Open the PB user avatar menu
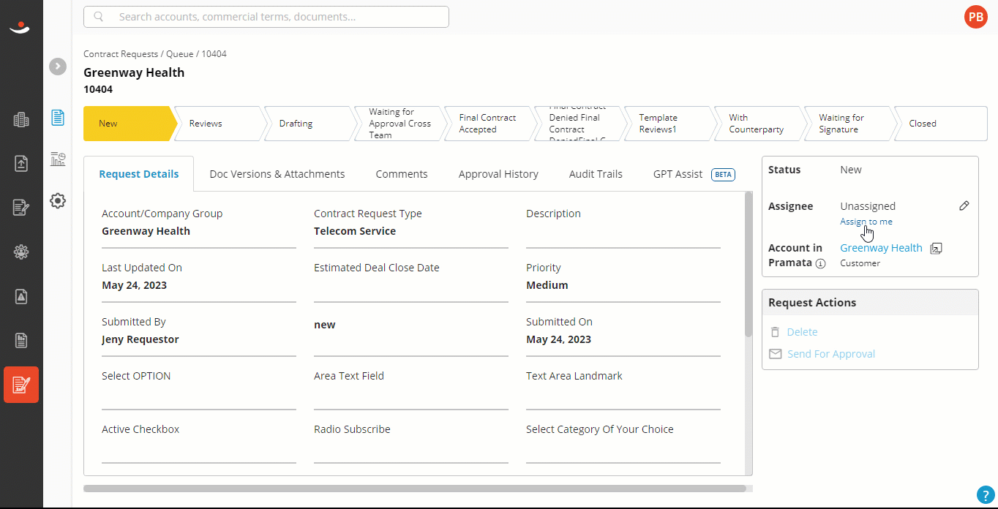 (975, 17)
